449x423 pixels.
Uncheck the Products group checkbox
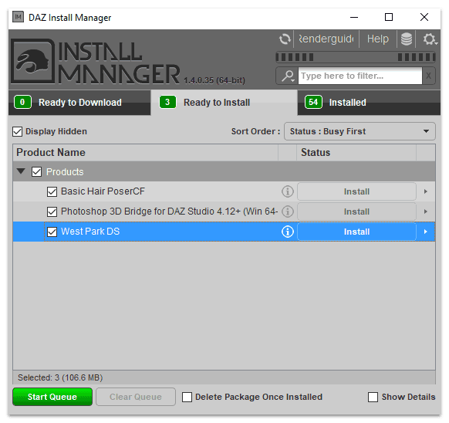[x=36, y=172]
